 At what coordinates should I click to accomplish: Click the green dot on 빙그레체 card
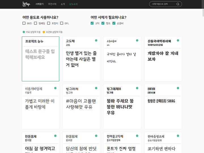[x=96, y=88]
